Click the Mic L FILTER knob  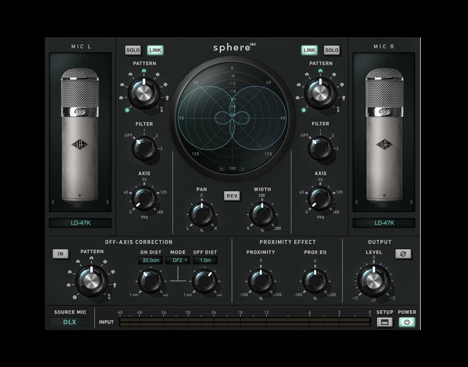[144, 148]
